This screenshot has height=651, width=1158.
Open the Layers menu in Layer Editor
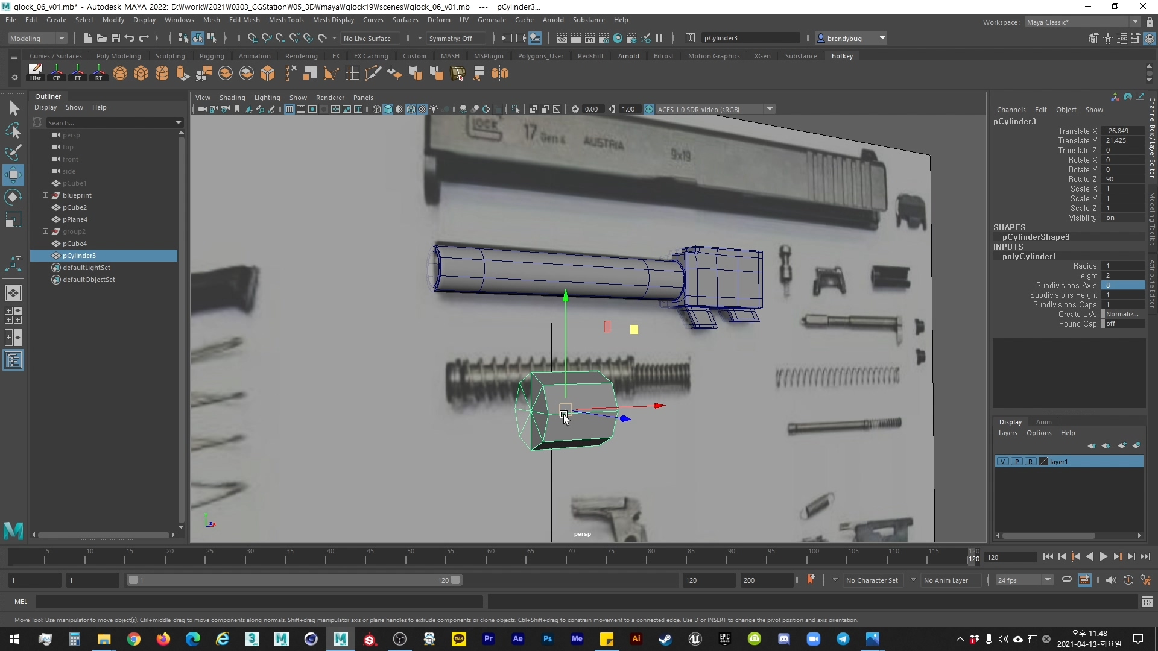point(1007,433)
